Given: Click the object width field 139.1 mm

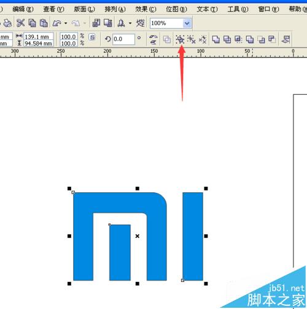Looking at the screenshot, I should [39, 37].
